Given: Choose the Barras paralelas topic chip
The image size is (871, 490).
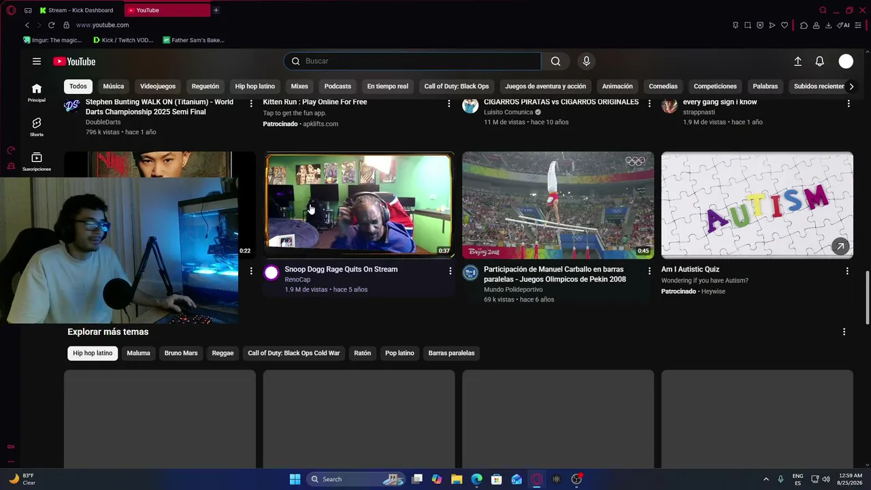Looking at the screenshot, I should tap(451, 353).
